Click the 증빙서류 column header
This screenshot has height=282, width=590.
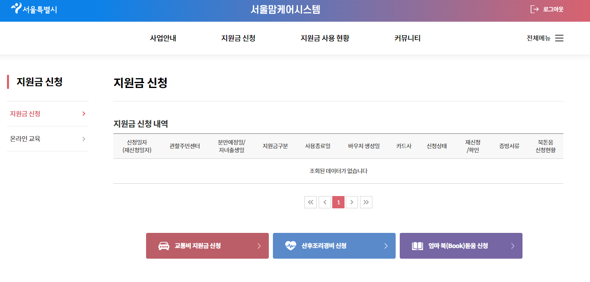[509, 146]
